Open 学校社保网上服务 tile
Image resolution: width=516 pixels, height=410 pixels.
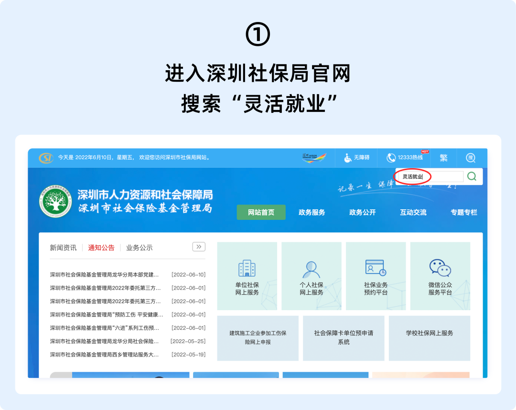tap(430, 338)
